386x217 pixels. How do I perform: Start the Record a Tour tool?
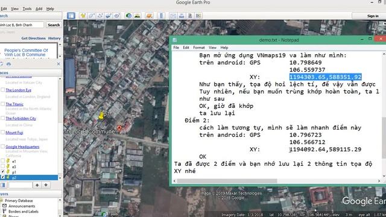117,16
